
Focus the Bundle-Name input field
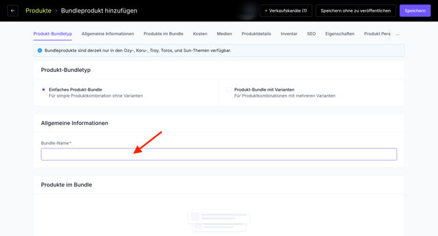point(219,154)
